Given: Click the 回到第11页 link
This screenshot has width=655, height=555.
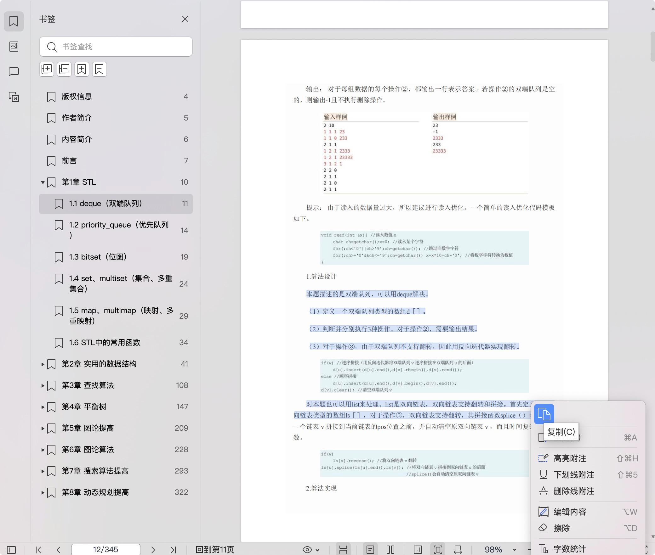Looking at the screenshot, I should 215,550.
